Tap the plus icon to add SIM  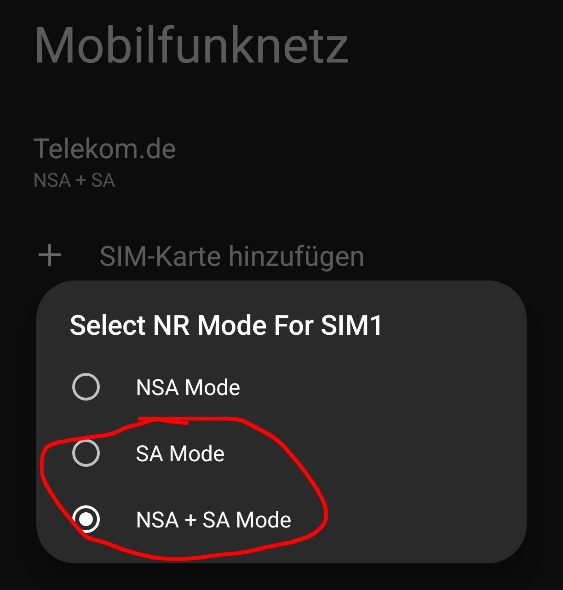50,256
